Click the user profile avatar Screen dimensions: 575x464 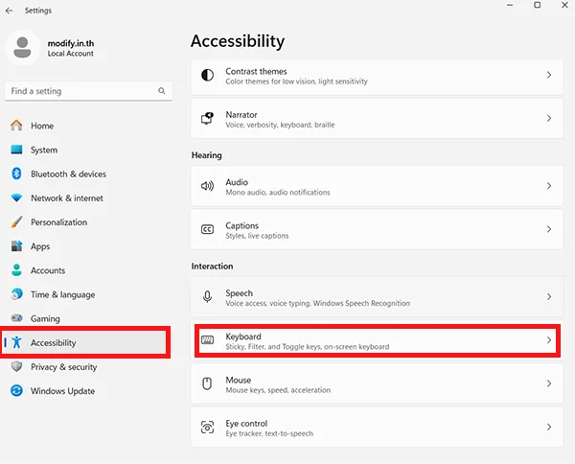coord(22,48)
